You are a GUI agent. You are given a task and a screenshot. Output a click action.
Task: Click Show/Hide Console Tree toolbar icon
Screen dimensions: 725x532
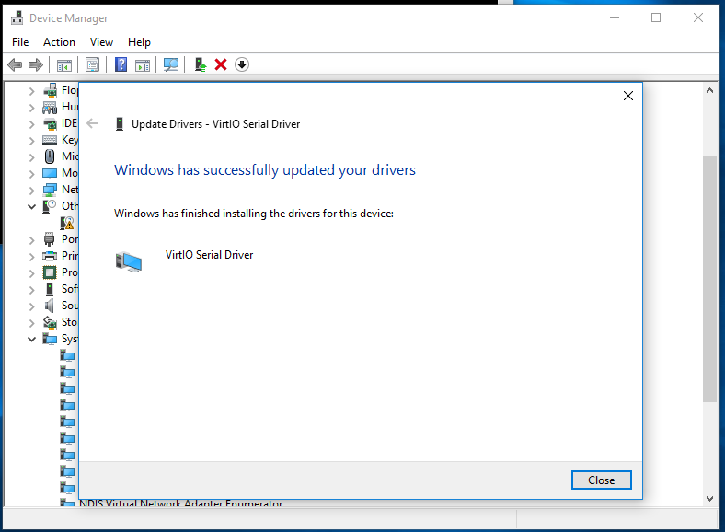tap(64, 64)
